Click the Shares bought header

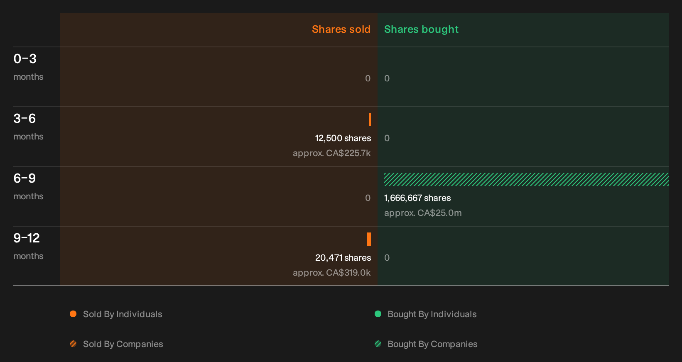pyautogui.click(x=421, y=29)
